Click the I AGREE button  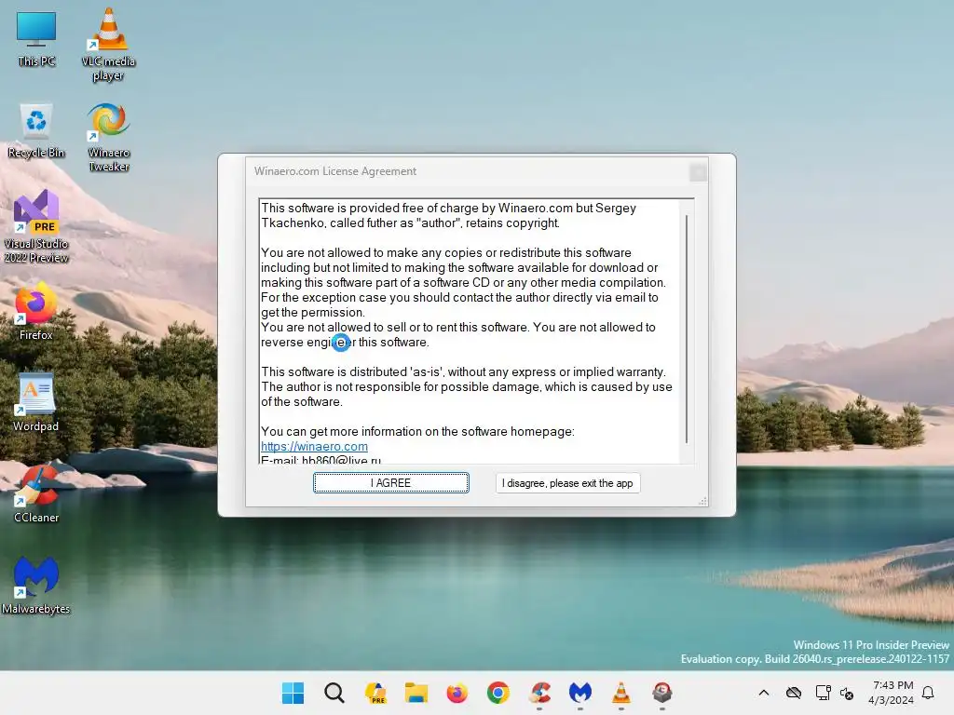390,483
